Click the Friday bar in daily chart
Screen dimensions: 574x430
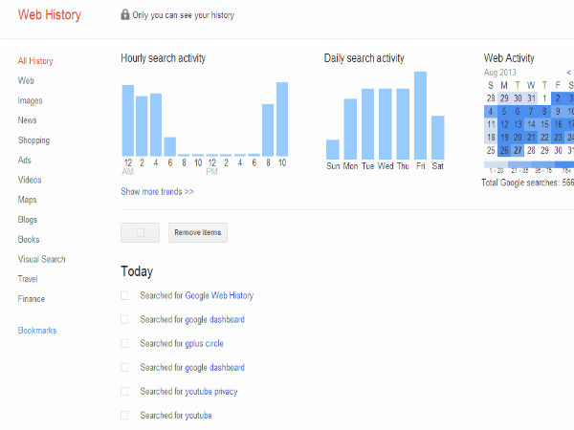coord(420,116)
